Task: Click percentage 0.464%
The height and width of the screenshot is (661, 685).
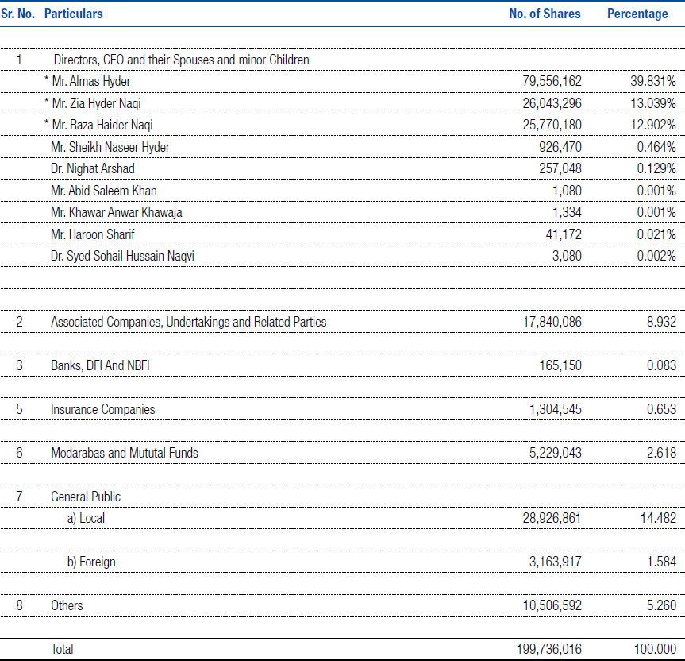Action: coord(656,147)
